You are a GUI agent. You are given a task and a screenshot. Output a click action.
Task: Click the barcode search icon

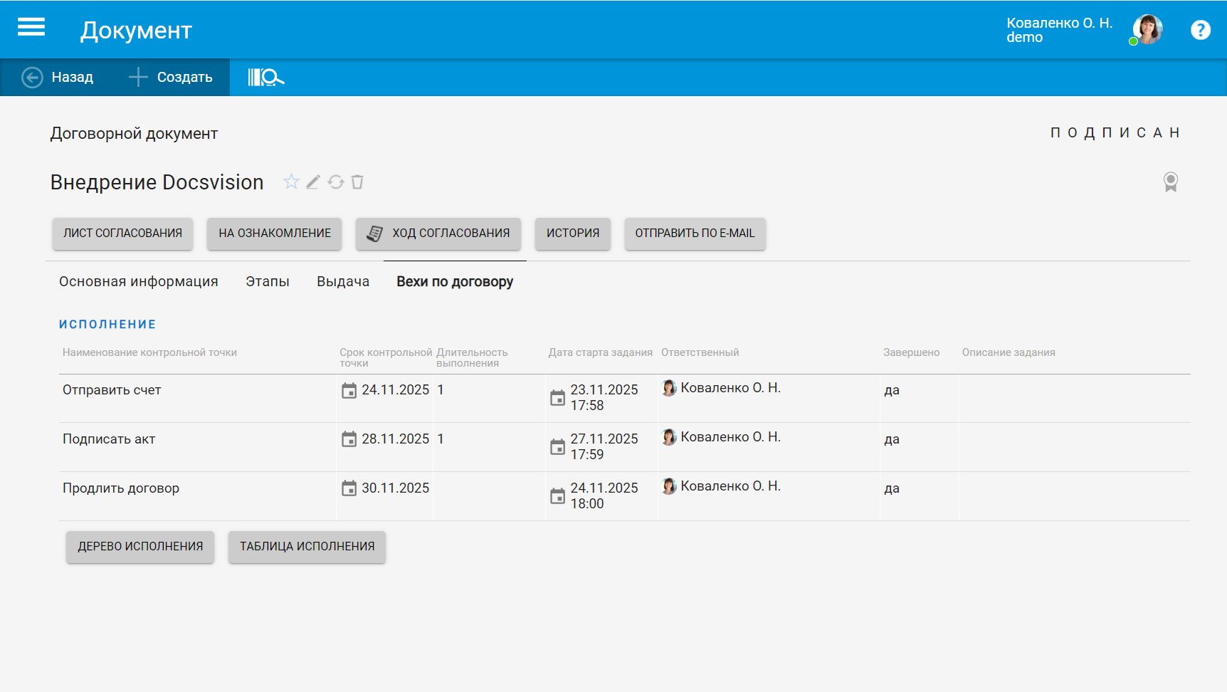[265, 77]
